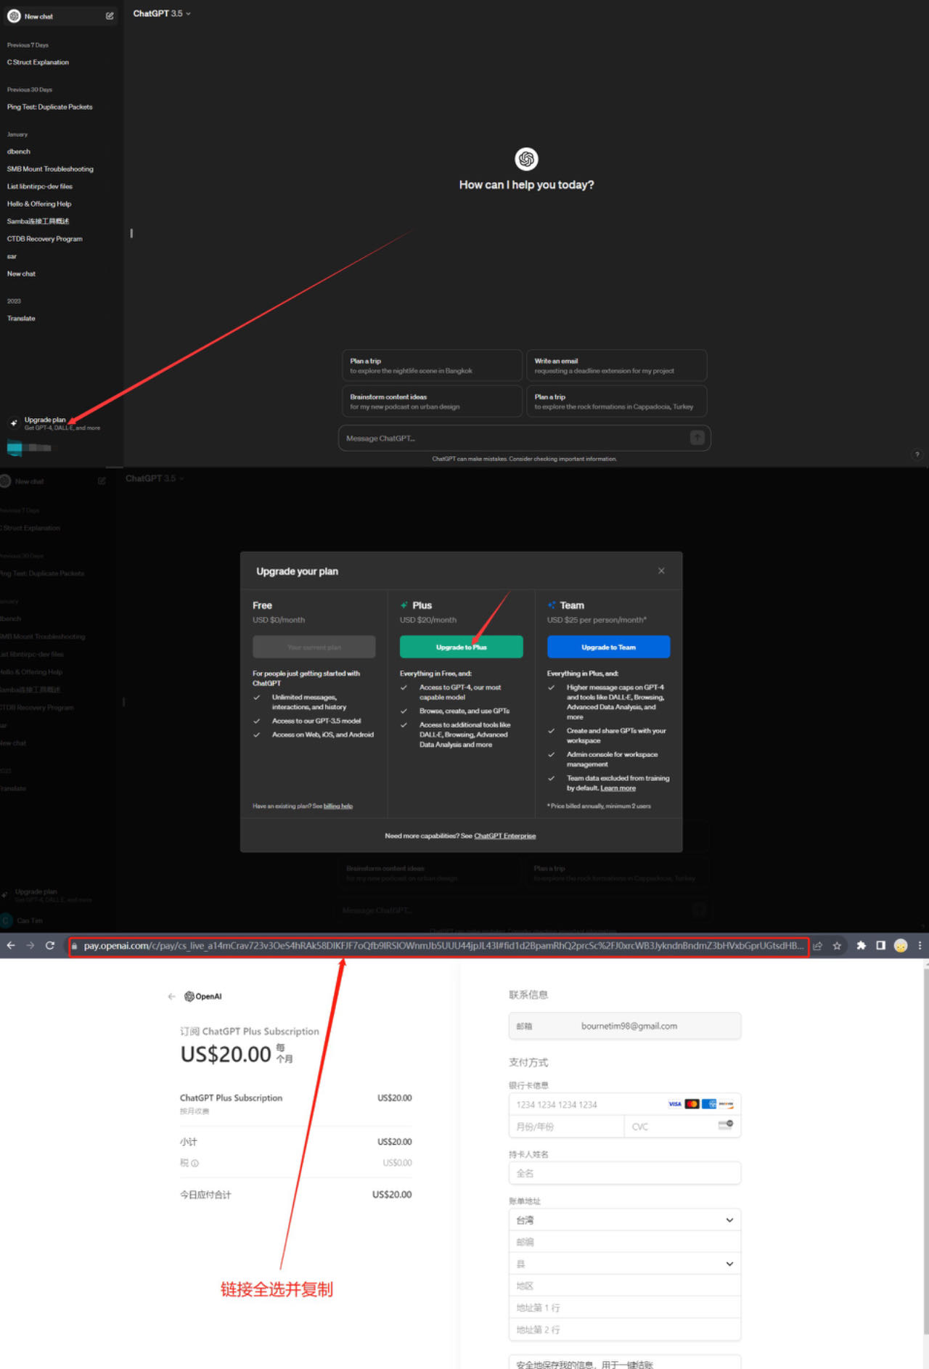Click the help question mark icon
The image size is (929, 1369).
(x=917, y=454)
